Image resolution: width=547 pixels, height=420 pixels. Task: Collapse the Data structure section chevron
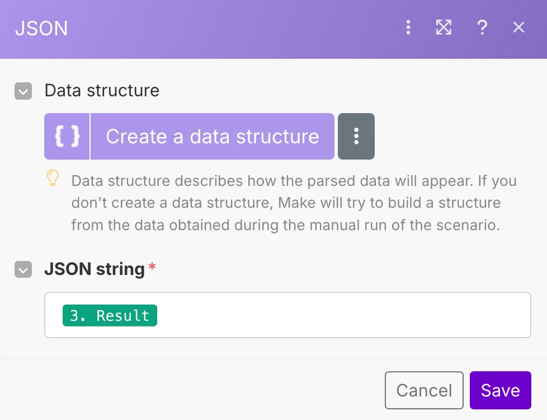[x=23, y=91]
